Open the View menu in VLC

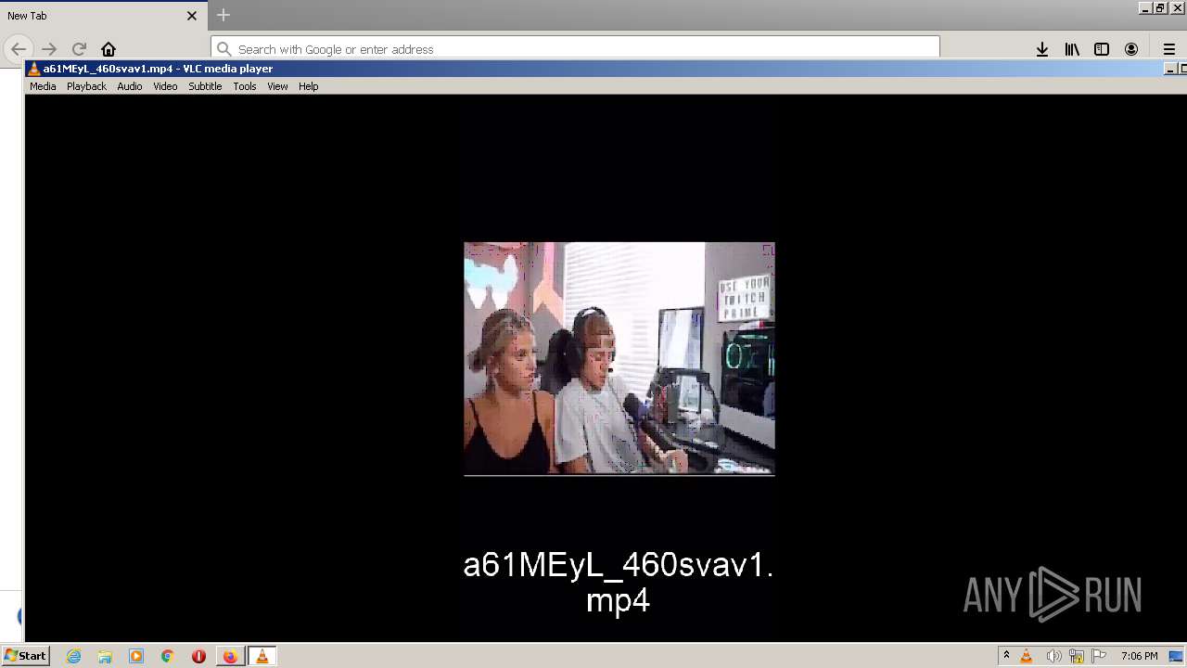click(277, 86)
